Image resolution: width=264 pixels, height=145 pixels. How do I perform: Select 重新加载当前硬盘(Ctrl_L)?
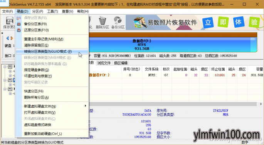52,134
